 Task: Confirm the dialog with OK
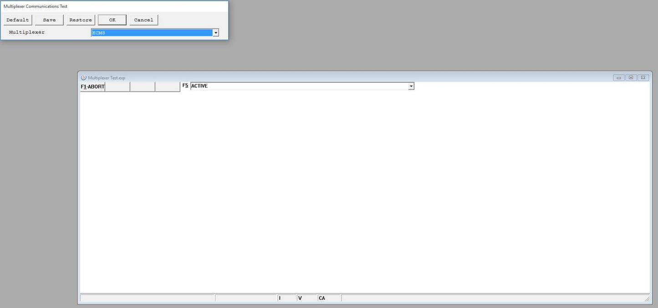pos(112,20)
